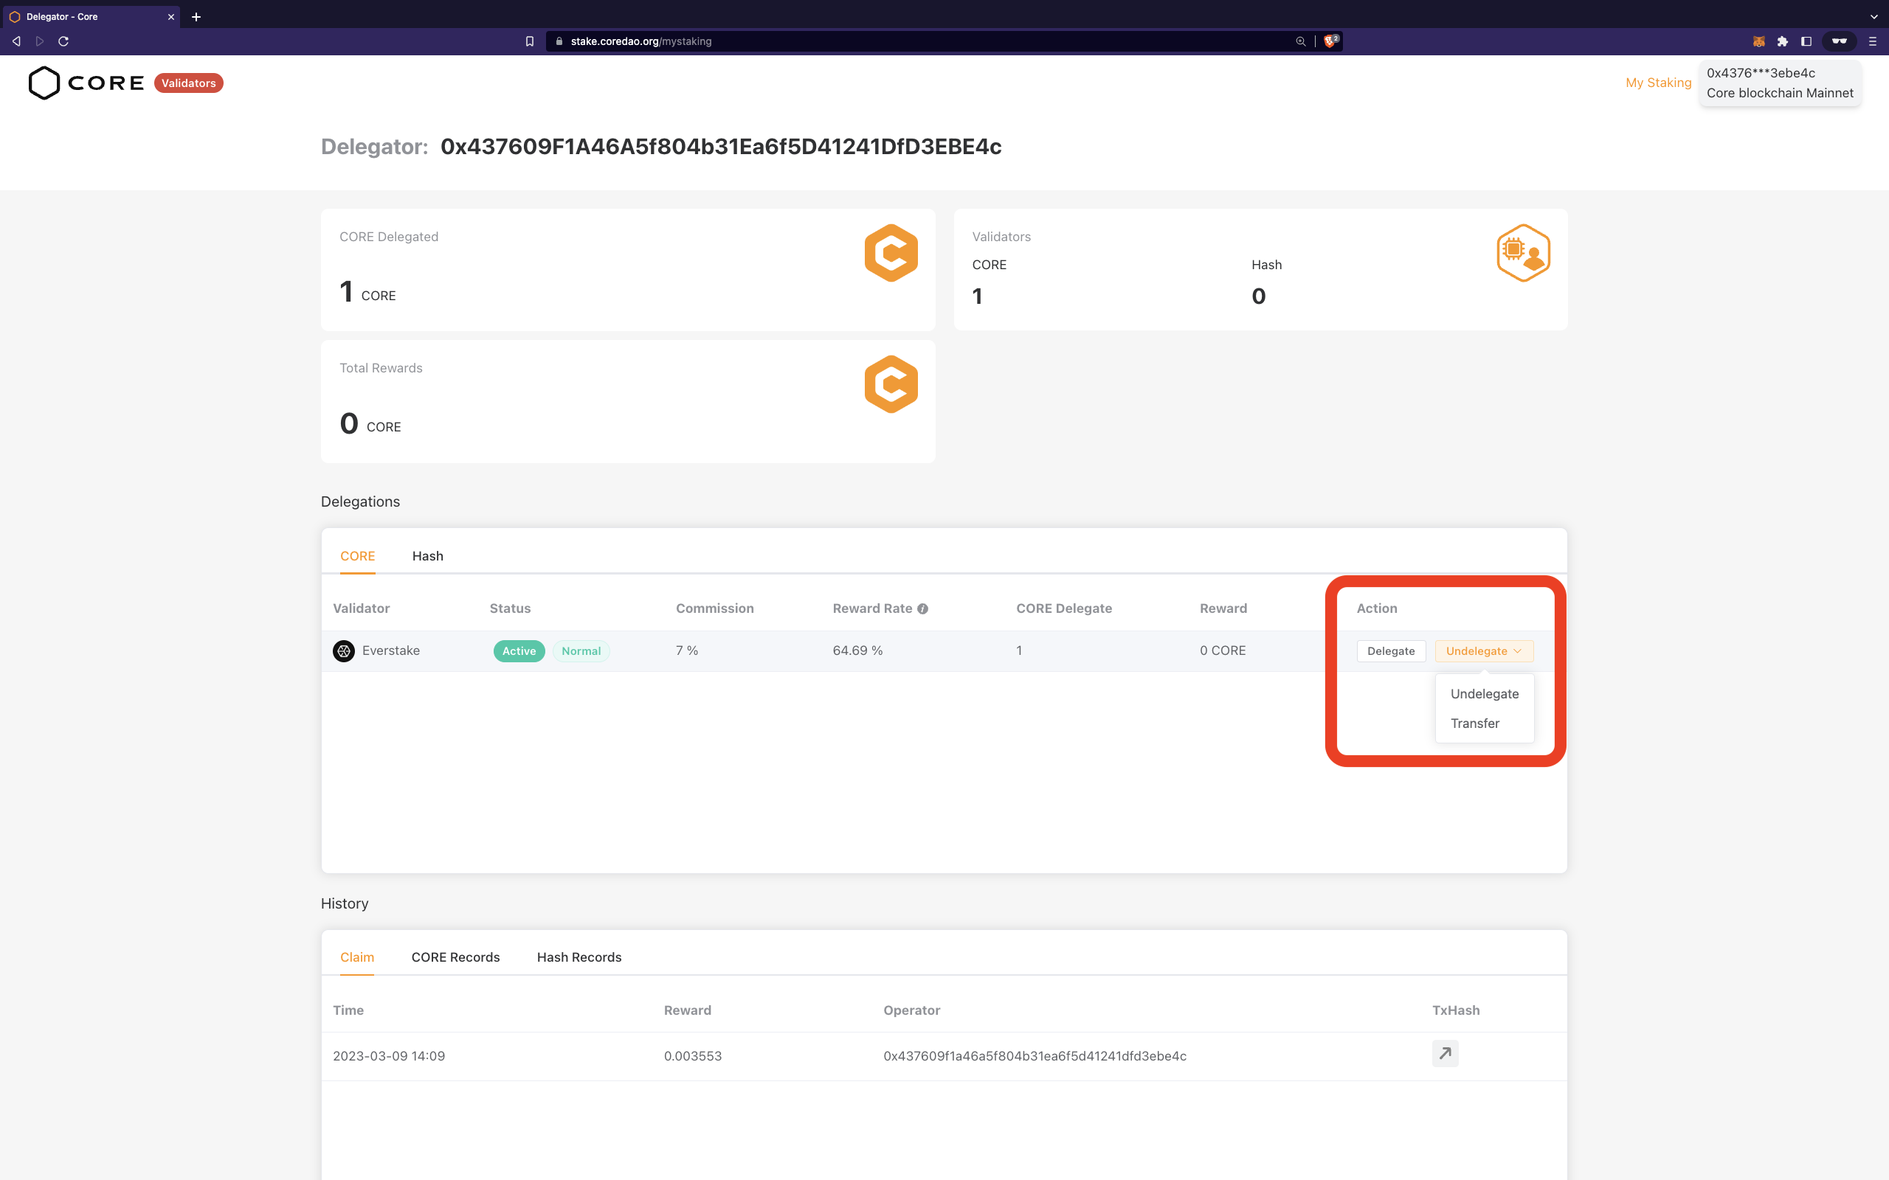Screen dimensions: 1889x1180
Task: Bookmark this page via the flag icon
Action: click(x=530, y=41)
